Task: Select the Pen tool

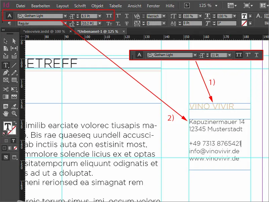Action: (5, 73)
